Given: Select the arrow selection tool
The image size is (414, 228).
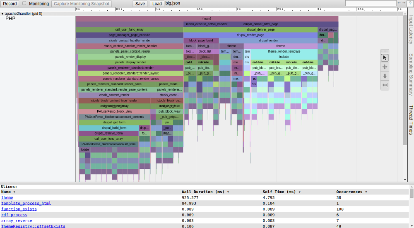Looking at the screenshot, I should point(385,58).
